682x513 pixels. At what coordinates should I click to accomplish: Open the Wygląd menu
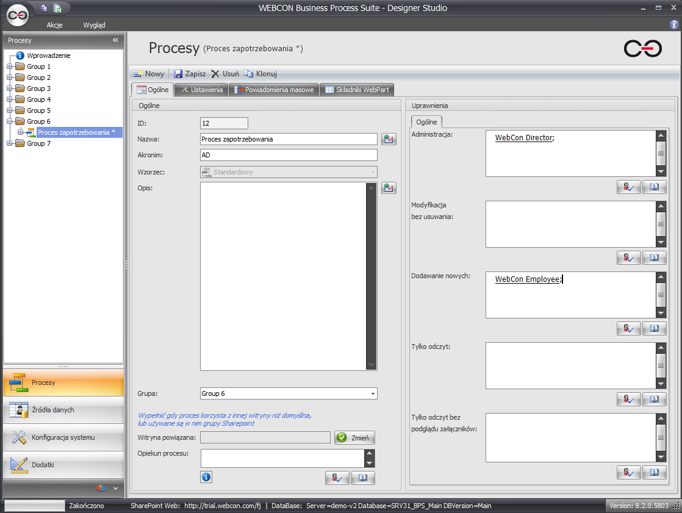coord(94,25)
